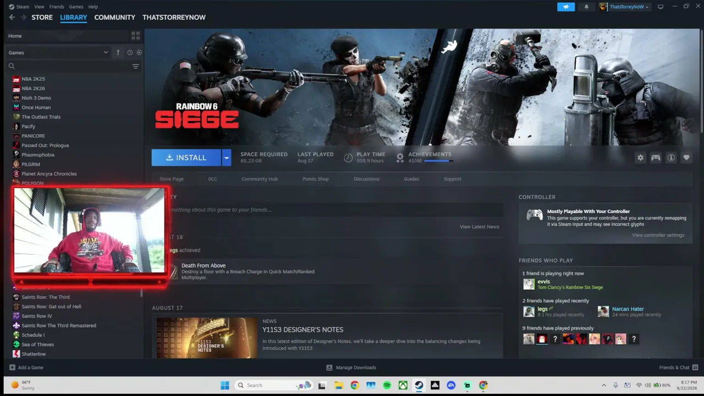Open friend evvis's profile
The image size is (704, 396).
click(x=543, y=282)
